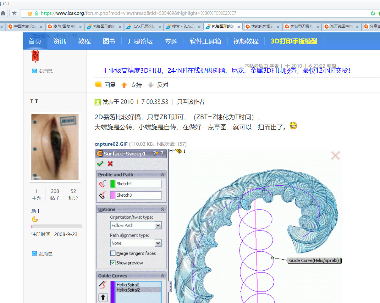Click the Sketch3 path field
380x303 pixels.
point(138,195)
